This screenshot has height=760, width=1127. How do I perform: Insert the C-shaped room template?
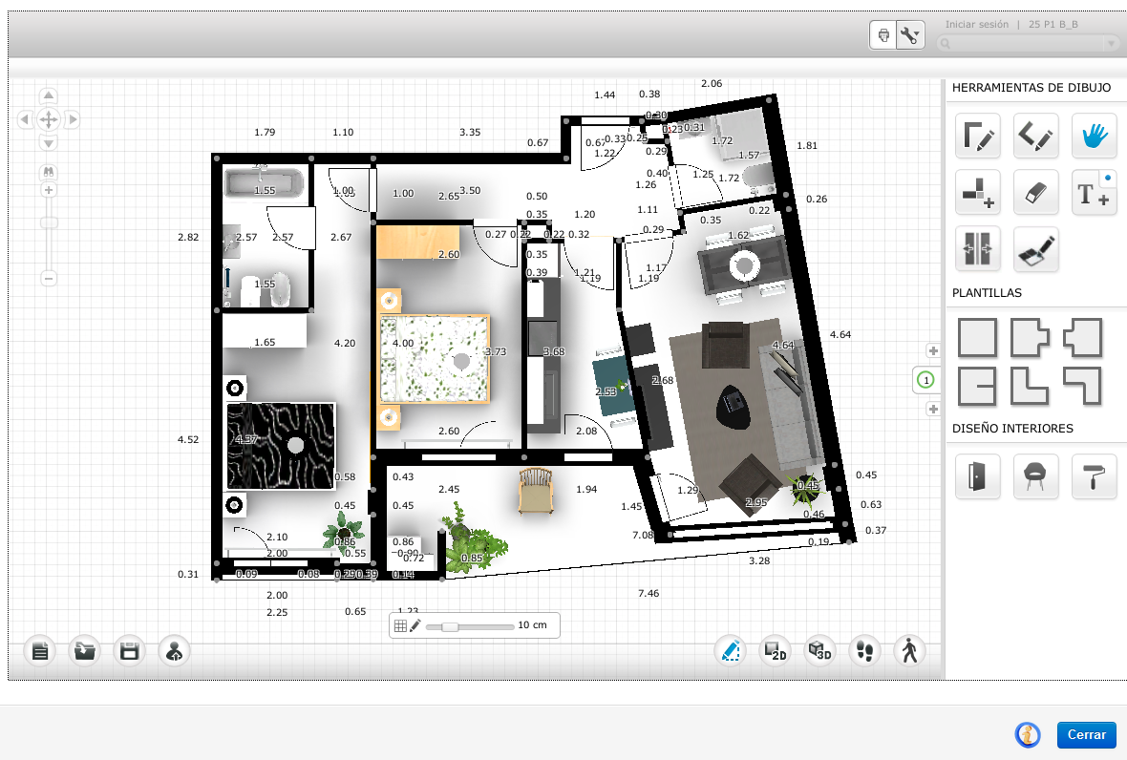[x=977, y=387]
